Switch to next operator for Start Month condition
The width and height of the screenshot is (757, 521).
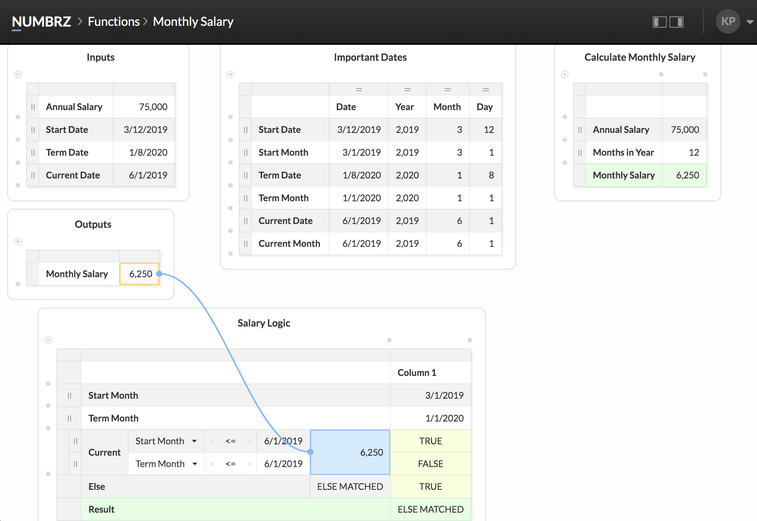[x=250, y=441]
